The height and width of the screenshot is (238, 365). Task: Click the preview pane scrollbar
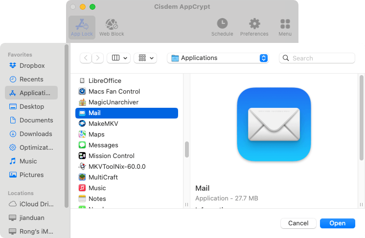(361, 118)
